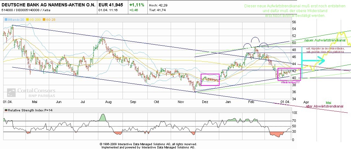
Task: Select the Jul month label on the time axis
Action: 82,102
